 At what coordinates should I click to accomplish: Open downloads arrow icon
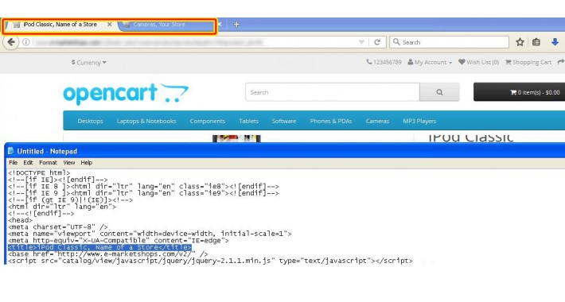click(x=555, y=42)
